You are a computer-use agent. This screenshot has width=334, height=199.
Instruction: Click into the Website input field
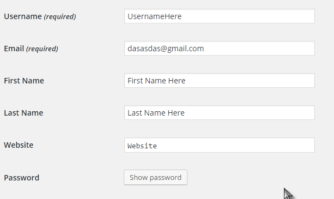coord(220,145)
